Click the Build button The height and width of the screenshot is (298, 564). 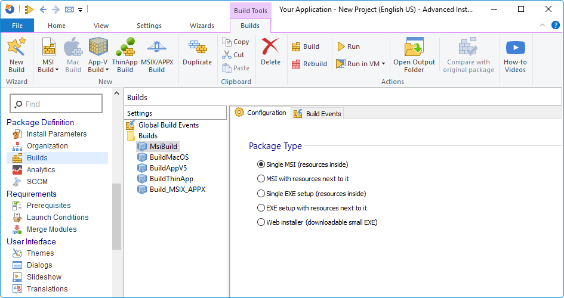coord(306,46)
